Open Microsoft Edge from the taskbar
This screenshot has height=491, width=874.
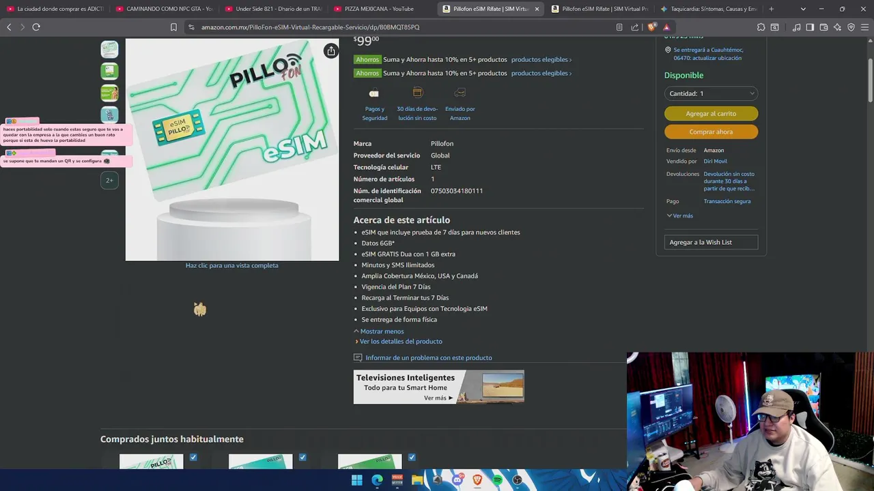tap(377, 480)
